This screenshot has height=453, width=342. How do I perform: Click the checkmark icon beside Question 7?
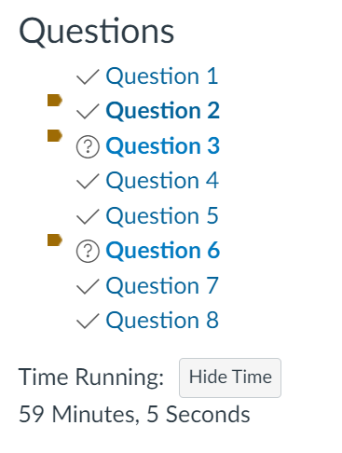coord(88,286)
